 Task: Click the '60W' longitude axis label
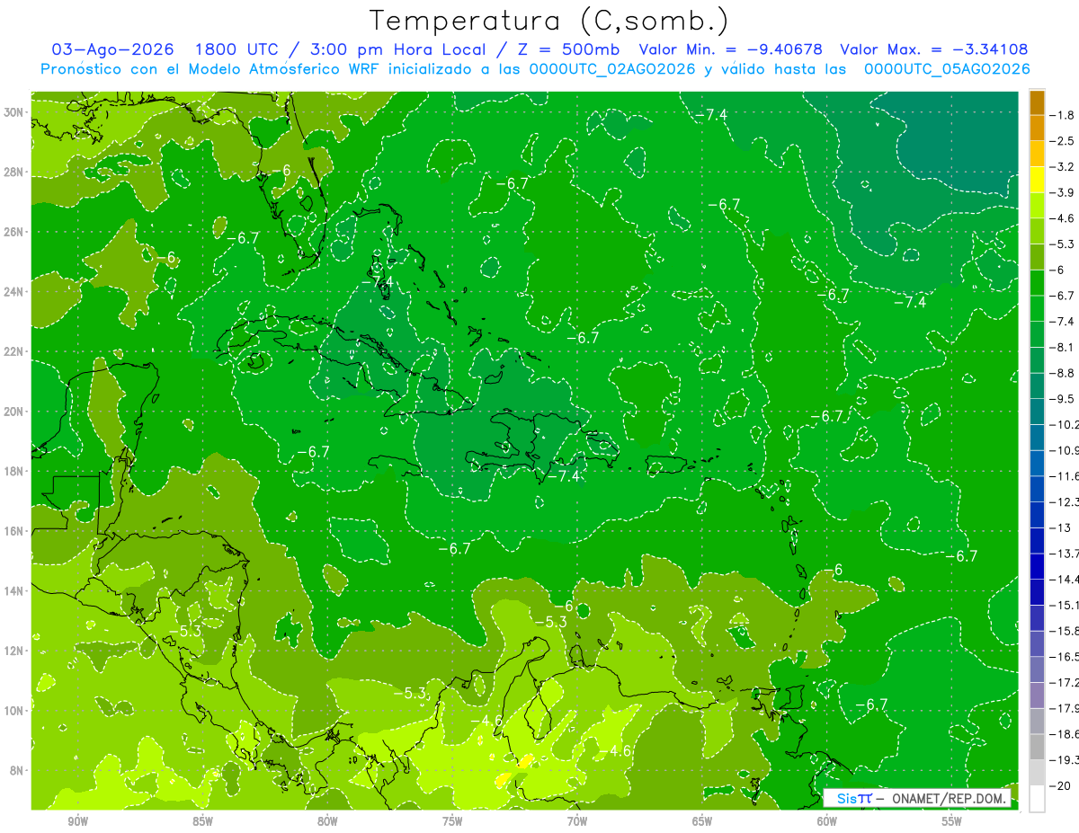coord(827,822)
